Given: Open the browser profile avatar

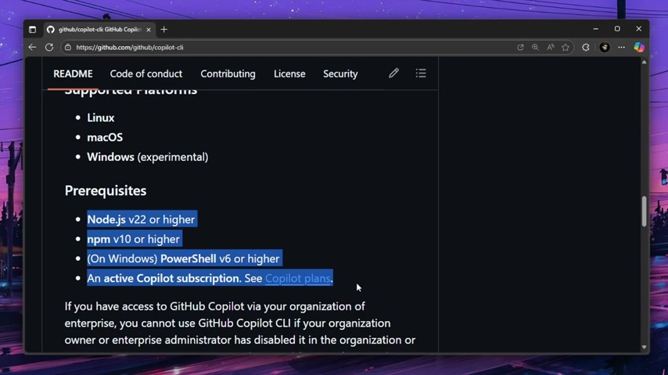Looking at the screenshot, I should [604, 47].
